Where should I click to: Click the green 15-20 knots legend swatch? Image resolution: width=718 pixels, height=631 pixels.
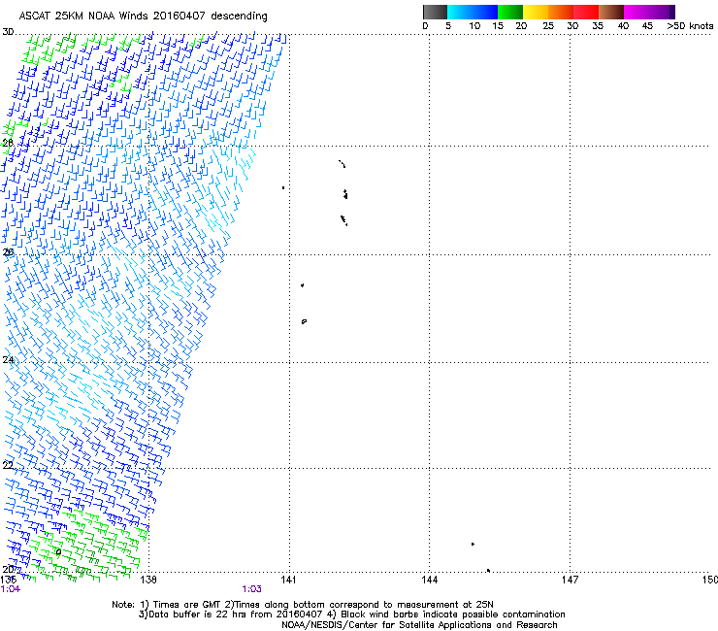pyautogui.click(x=510, y=12)
